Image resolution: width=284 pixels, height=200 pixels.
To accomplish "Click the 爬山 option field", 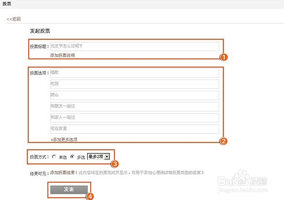I will (x=134, y=95).
